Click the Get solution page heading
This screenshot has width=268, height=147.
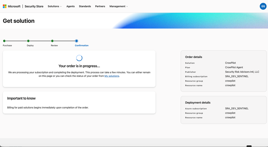point(19,21)
